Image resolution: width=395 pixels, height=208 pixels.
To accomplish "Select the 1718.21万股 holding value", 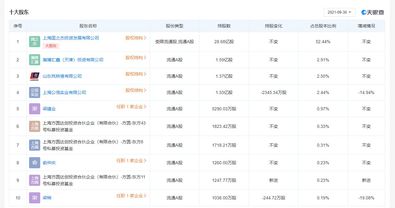I will pyautogui.click(x=224, y=145).
